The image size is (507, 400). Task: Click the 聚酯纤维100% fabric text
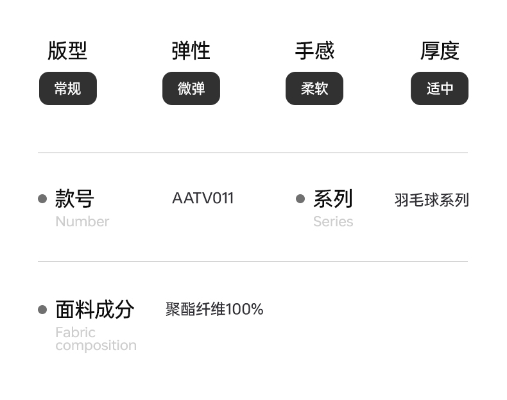pos(214,309)
